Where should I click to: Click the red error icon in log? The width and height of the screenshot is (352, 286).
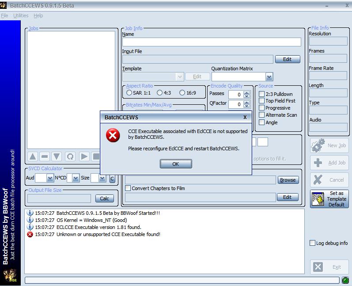[30, 234]
